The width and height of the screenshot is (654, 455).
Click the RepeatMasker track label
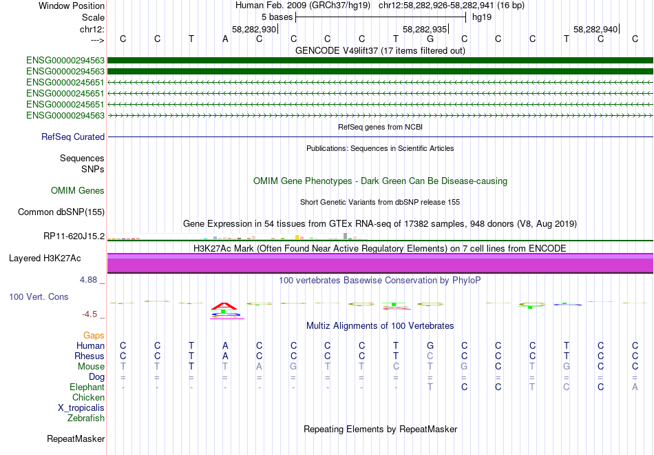(x=76, y=438)
